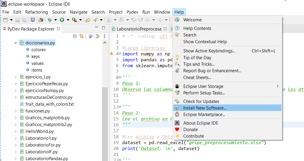Viewport: 304px width, 161px height.
Task: Click the Open Task folder toolbar icon
Action: tap(88, 20)
